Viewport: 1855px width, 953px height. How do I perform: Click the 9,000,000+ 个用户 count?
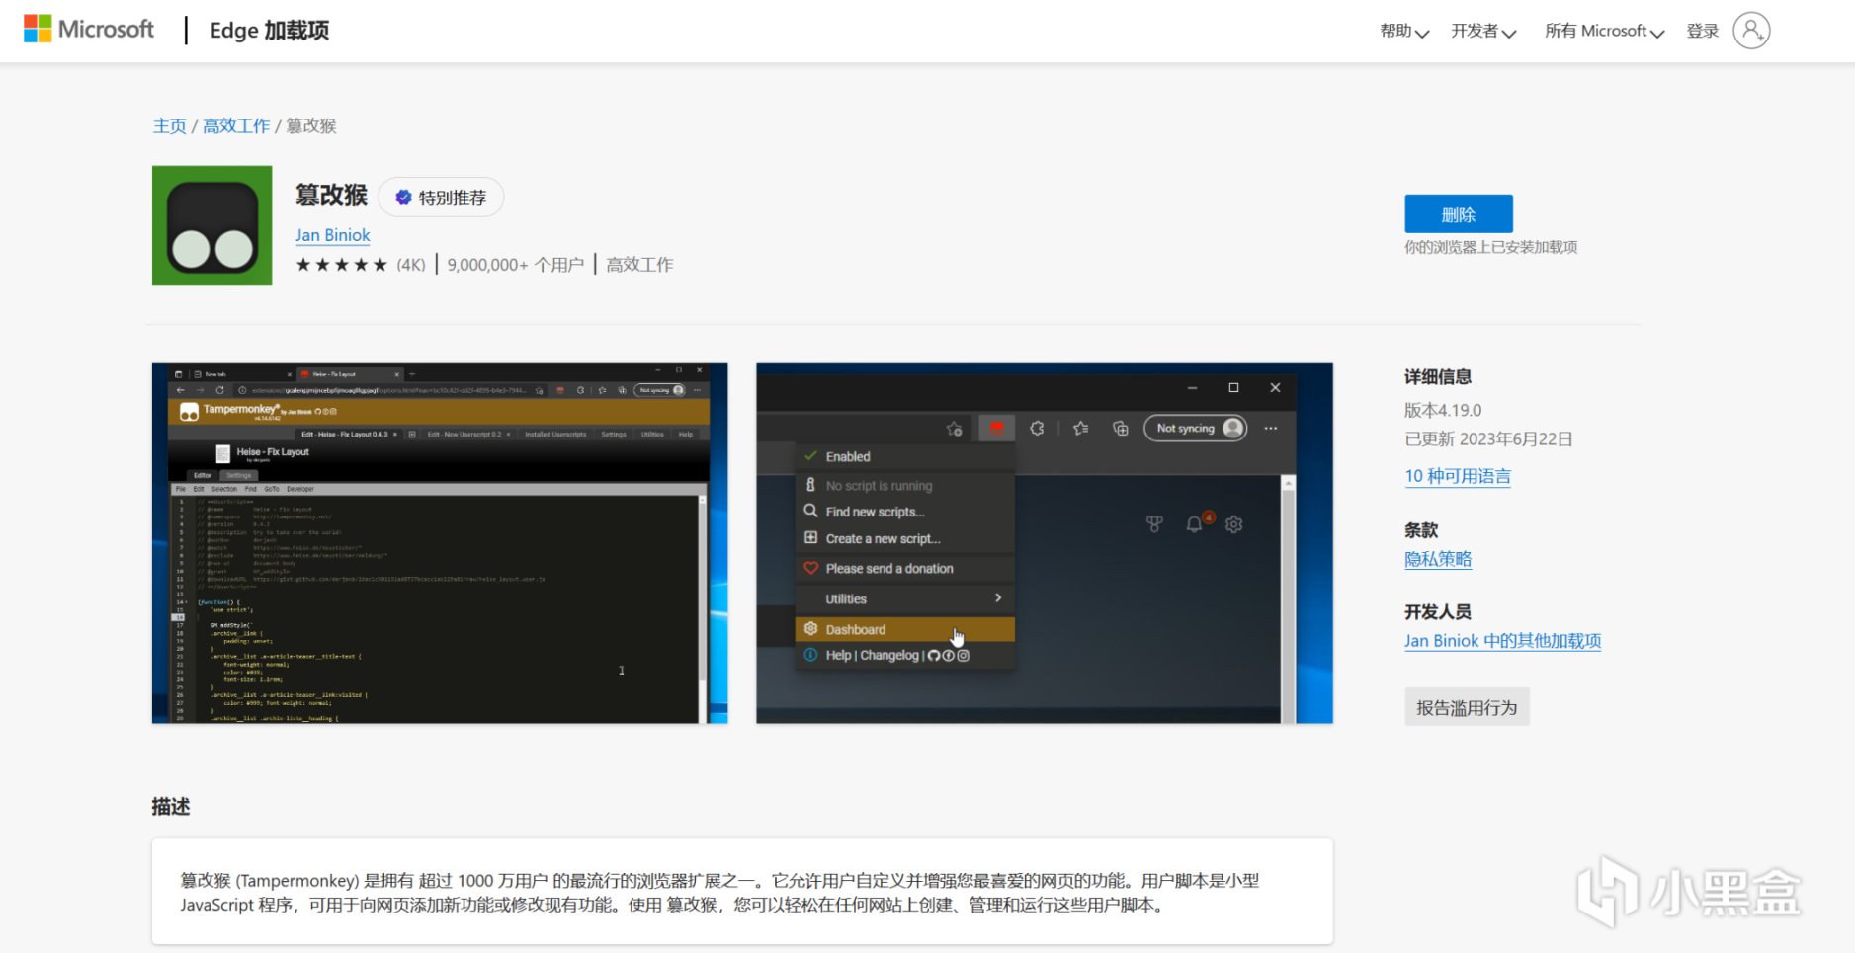[516, 265]
